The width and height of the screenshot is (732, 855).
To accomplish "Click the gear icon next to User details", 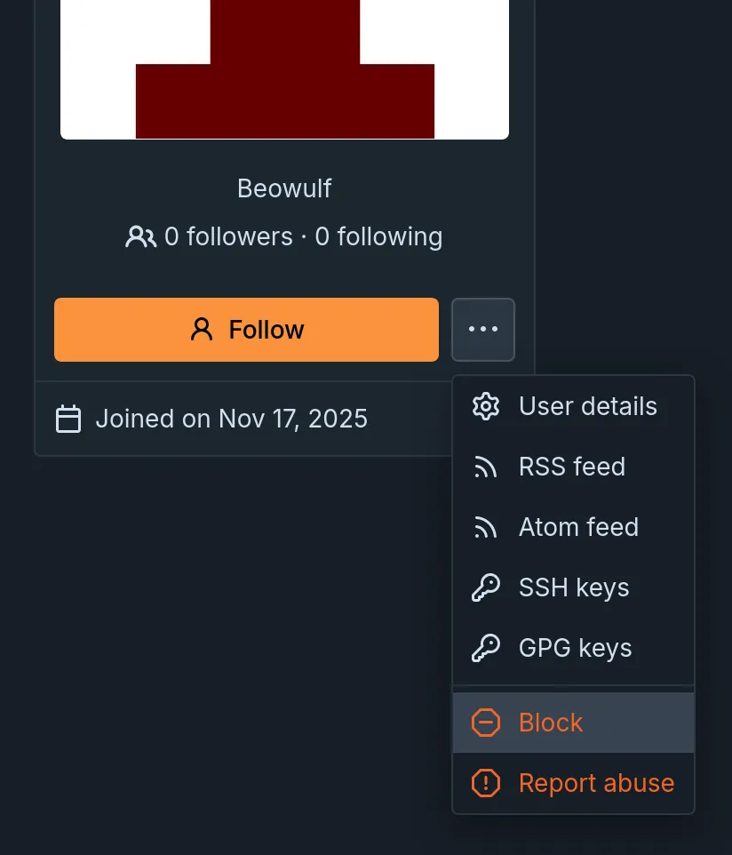I will [x=486, y=406].
